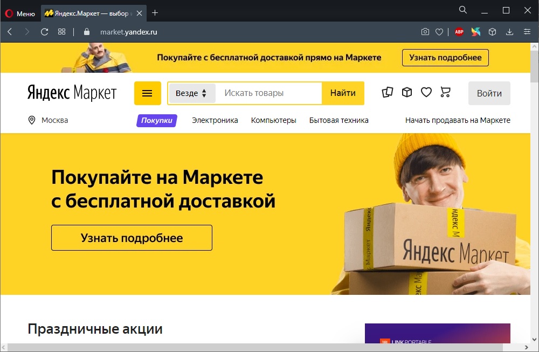Viewport: 539px width, 352px height.
Task: Open the LINK PORTABLE promo thumbnail
Action: click(437, 334)
